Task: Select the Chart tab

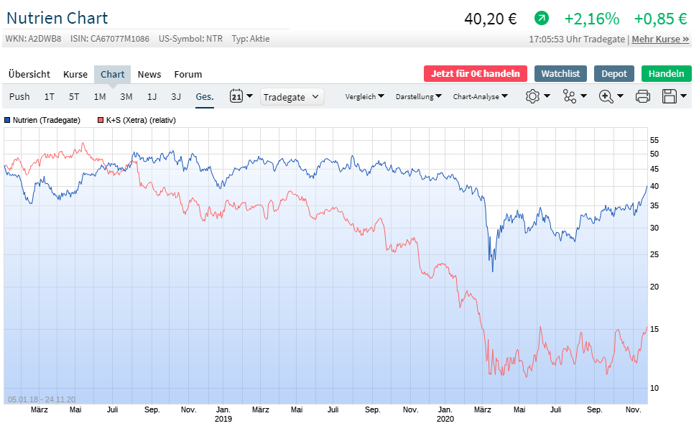Action: click(112, 75)
